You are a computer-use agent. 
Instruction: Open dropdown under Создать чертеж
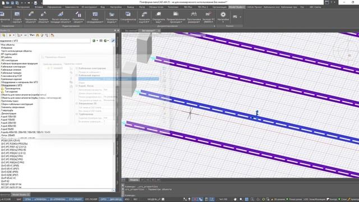[x=21, y=22]
